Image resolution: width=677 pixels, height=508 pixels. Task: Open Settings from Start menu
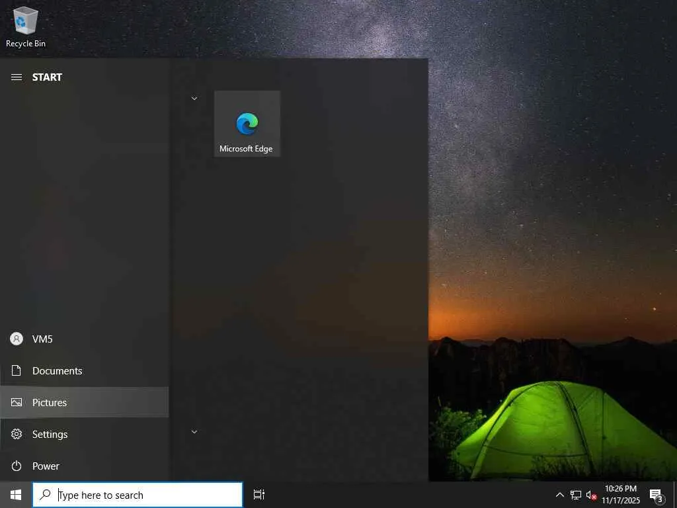click(x=85, y=434)
